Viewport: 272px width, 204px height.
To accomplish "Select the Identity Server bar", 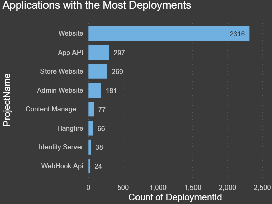I will pyautogui.click(x=90, y=147).
